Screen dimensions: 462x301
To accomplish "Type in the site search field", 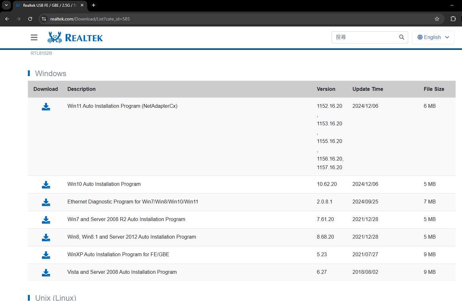I will coord(364,37).
